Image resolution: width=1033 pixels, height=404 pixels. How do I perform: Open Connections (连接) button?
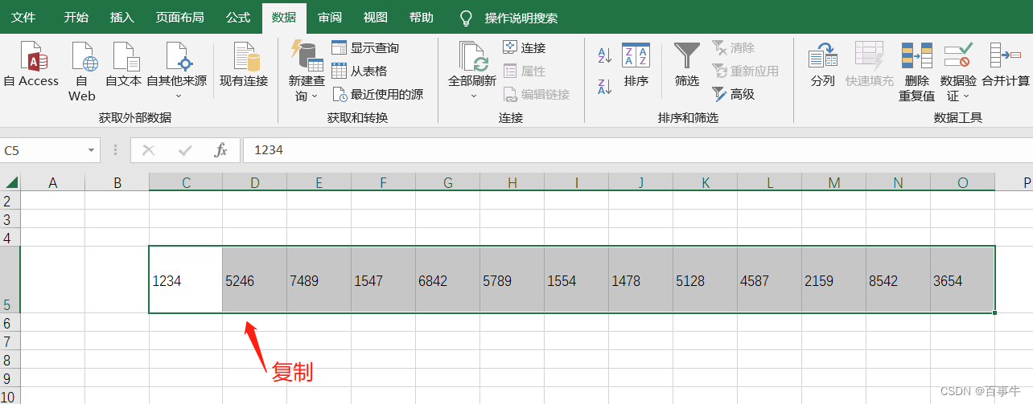click(x=525, y=48)
